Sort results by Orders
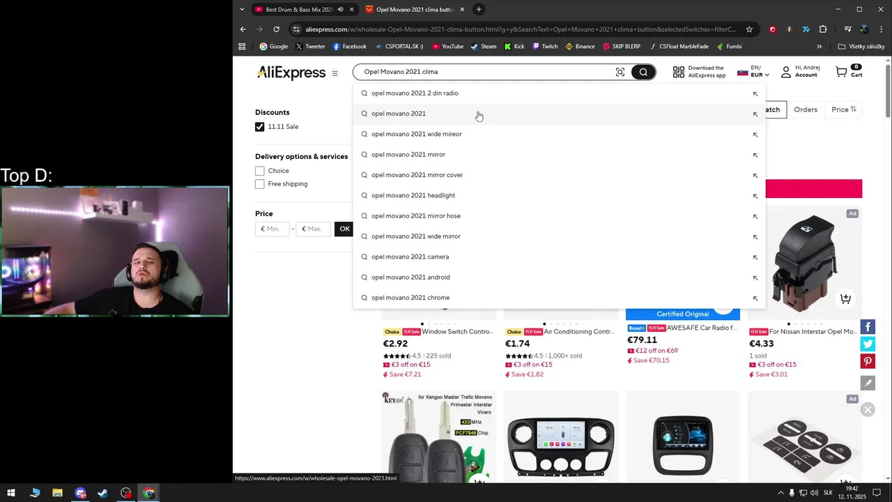This screenshot has width=892, height=502. [806, 109]
